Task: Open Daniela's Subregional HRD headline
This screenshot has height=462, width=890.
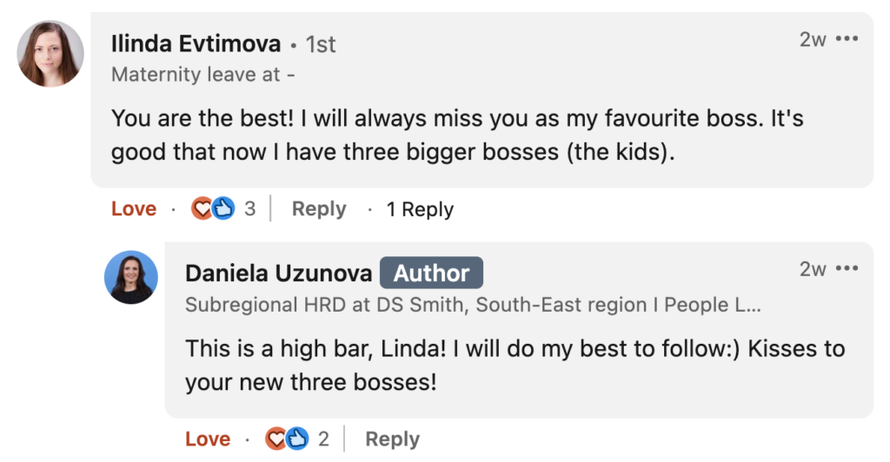Action: click(474, 305)
